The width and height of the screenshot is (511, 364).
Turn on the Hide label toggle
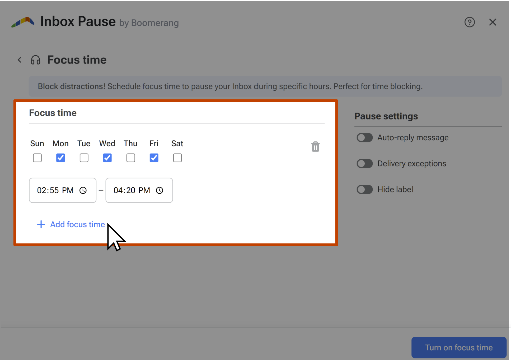(364, 189)
